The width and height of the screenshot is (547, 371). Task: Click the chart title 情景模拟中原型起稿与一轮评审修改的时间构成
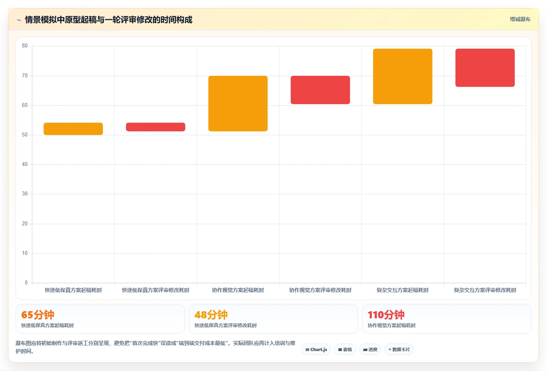point(108,20)
